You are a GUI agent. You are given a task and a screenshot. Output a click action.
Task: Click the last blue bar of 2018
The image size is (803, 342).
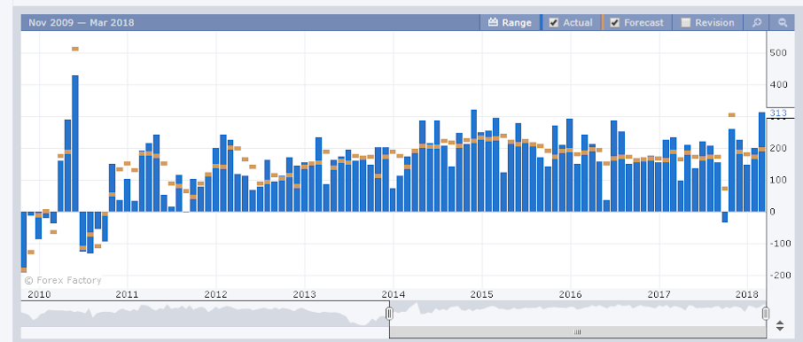pyautogui.click(x=762, y=162)
